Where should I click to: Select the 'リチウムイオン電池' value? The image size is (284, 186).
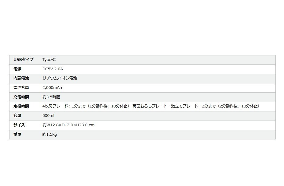[x=60, y=78]
